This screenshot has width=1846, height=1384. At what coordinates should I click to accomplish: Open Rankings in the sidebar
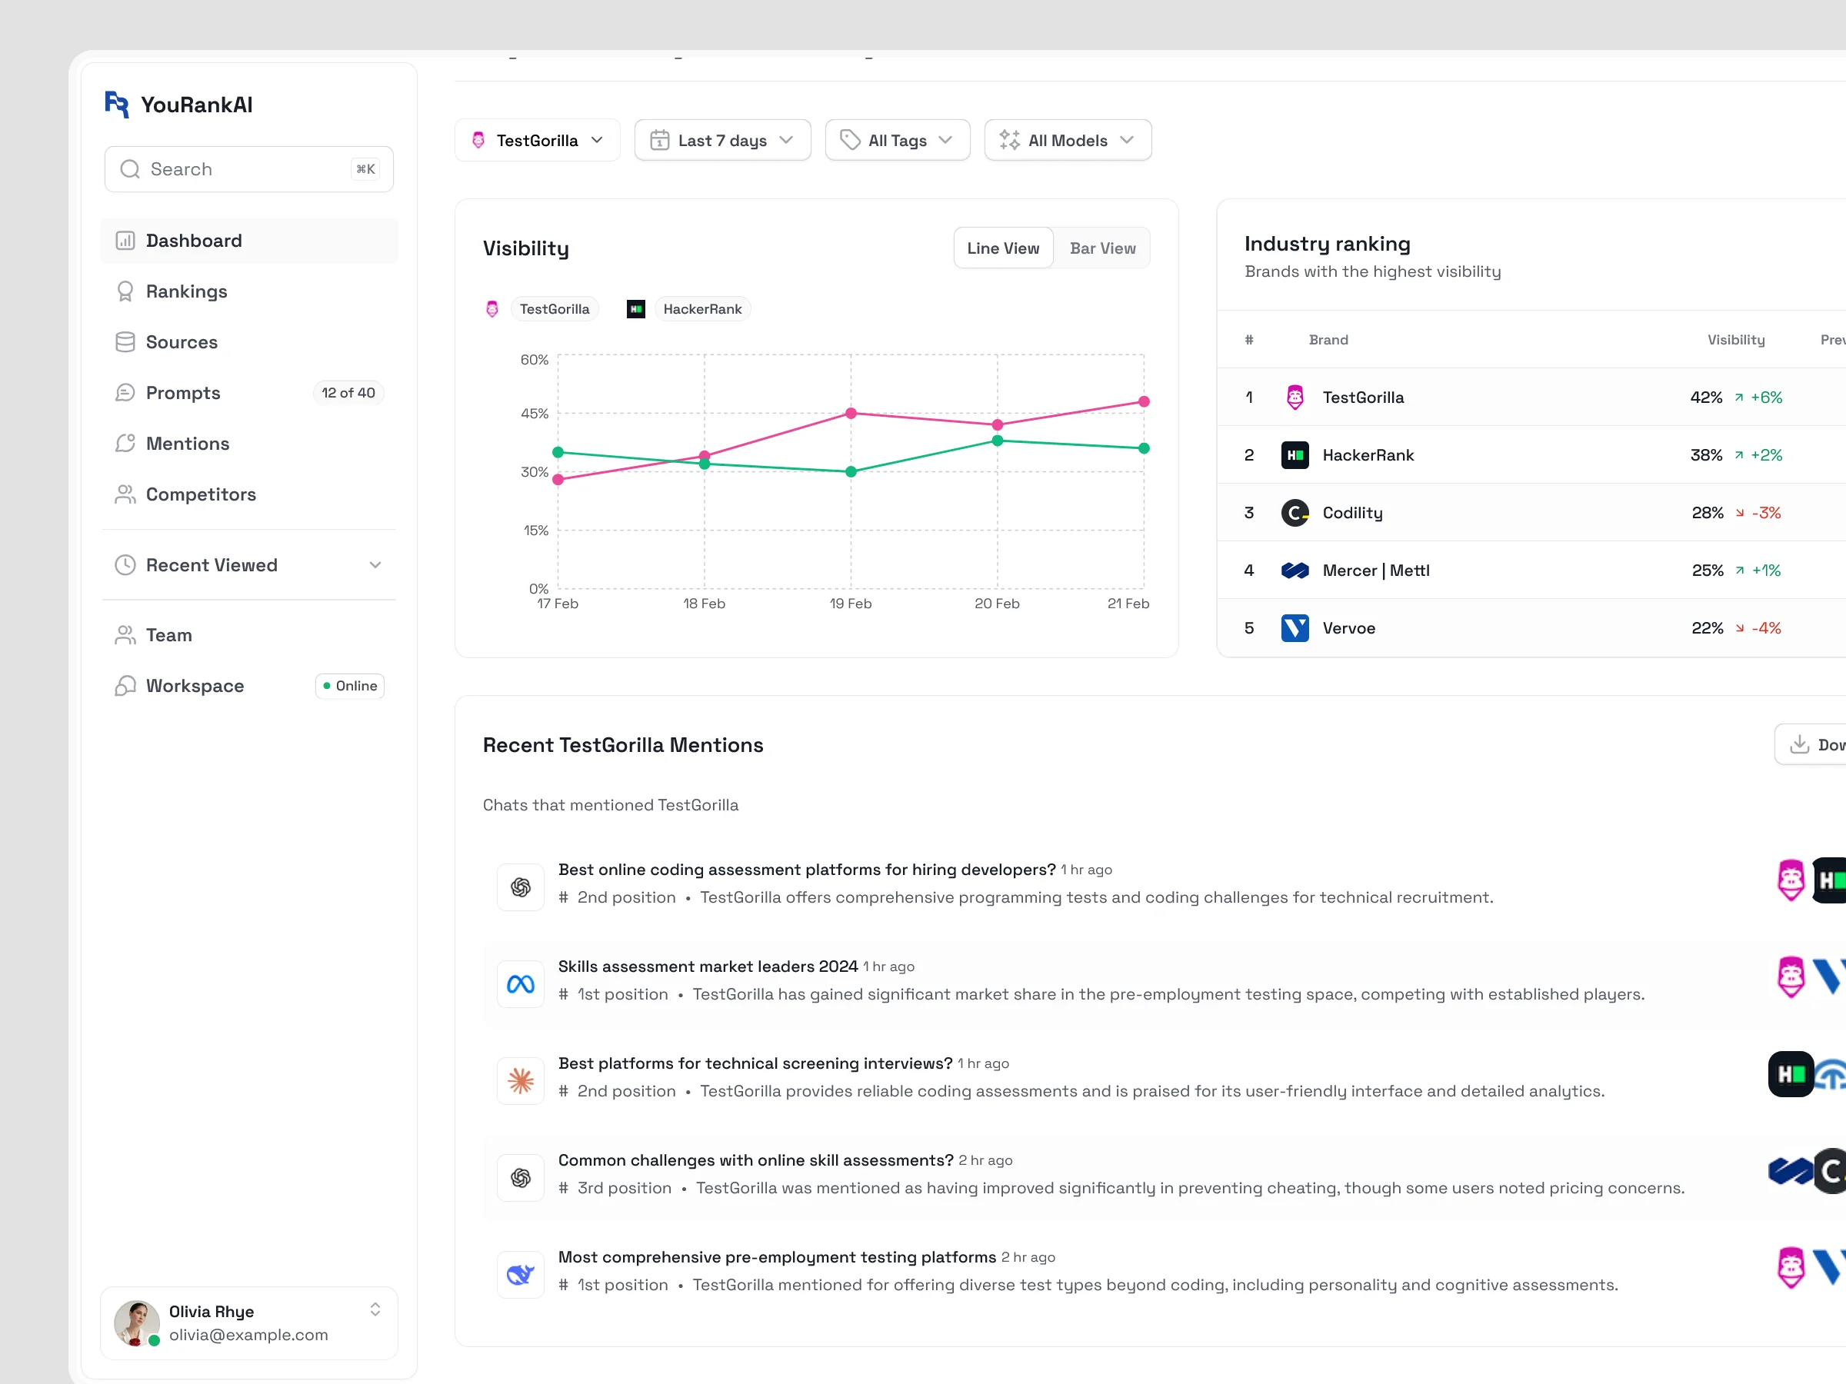[x=187, y=291]
